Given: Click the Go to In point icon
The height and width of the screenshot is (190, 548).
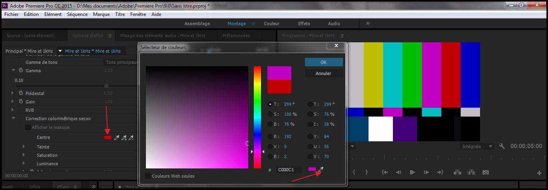Looking at the screenshot, I should click(x=385, y=172).
